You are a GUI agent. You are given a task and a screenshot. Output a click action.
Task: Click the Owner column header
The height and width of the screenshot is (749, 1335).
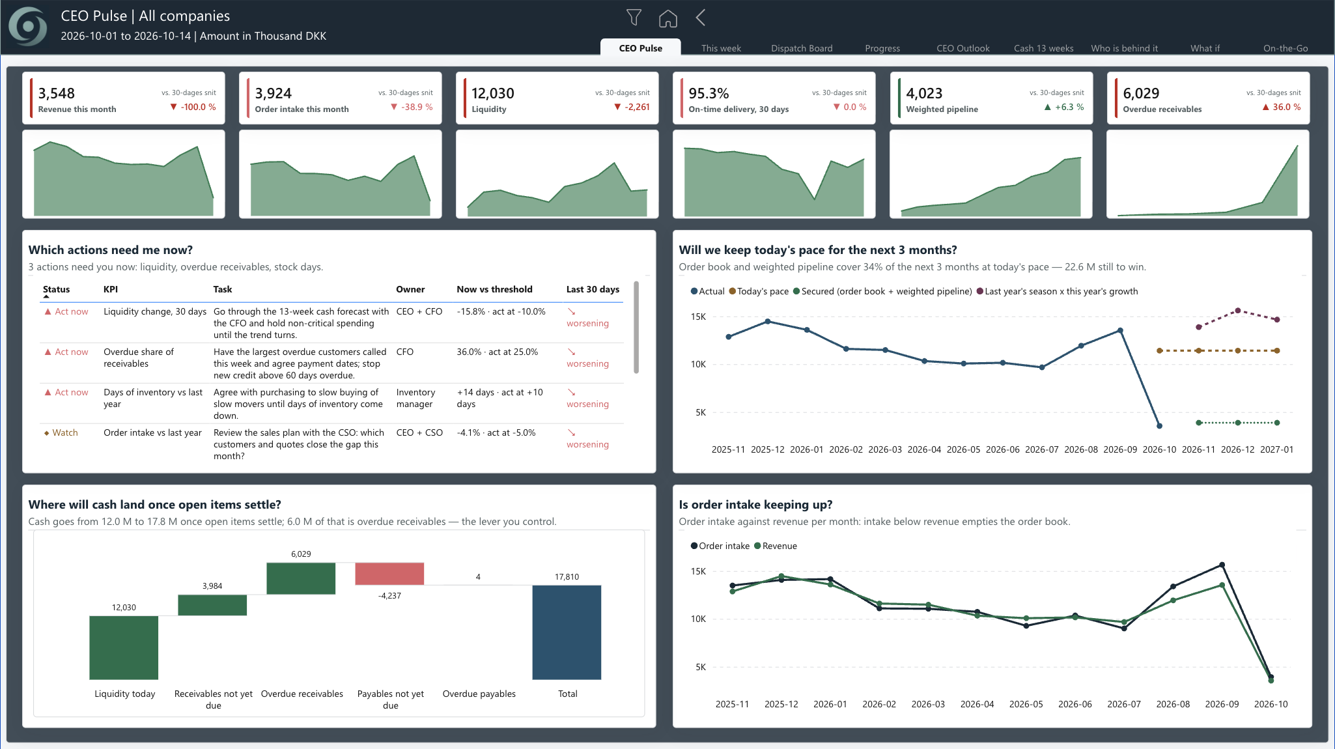point(410,289)
